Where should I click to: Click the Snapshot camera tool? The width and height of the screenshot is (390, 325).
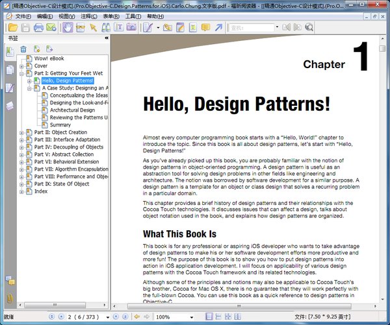coord(132,27)
